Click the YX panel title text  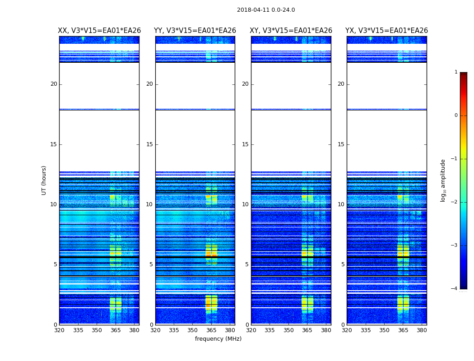(386, 31)
